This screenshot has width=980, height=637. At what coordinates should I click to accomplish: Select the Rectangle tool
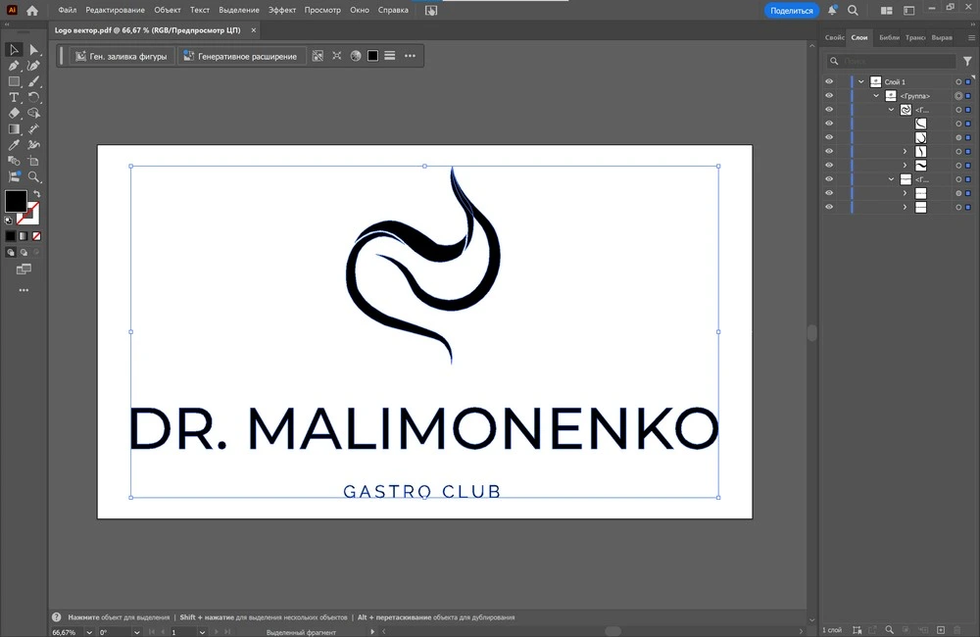click(x=14, y=81)
